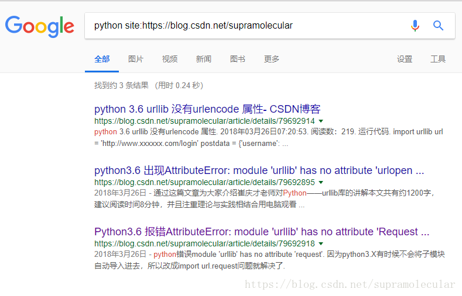
Task: Switch to the 视频 tab
Action: pos(170,59)
